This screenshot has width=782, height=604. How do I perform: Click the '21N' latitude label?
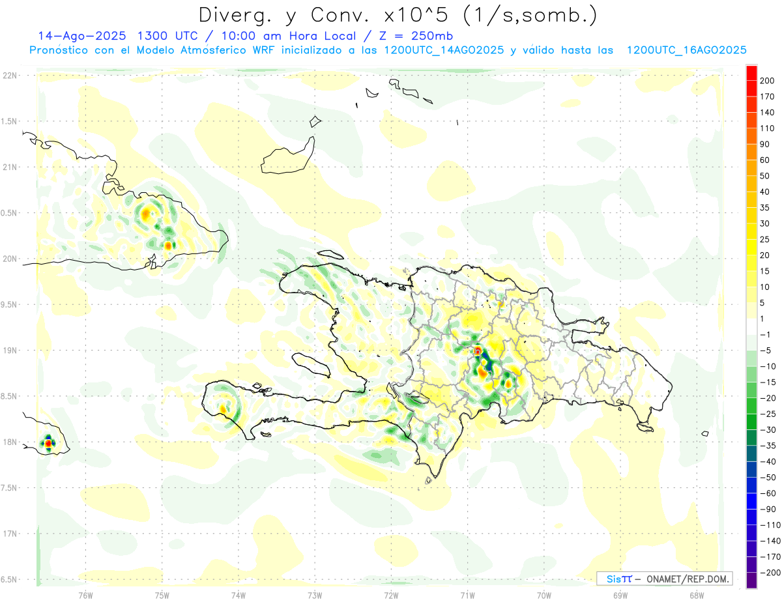(x=10, y=167)
